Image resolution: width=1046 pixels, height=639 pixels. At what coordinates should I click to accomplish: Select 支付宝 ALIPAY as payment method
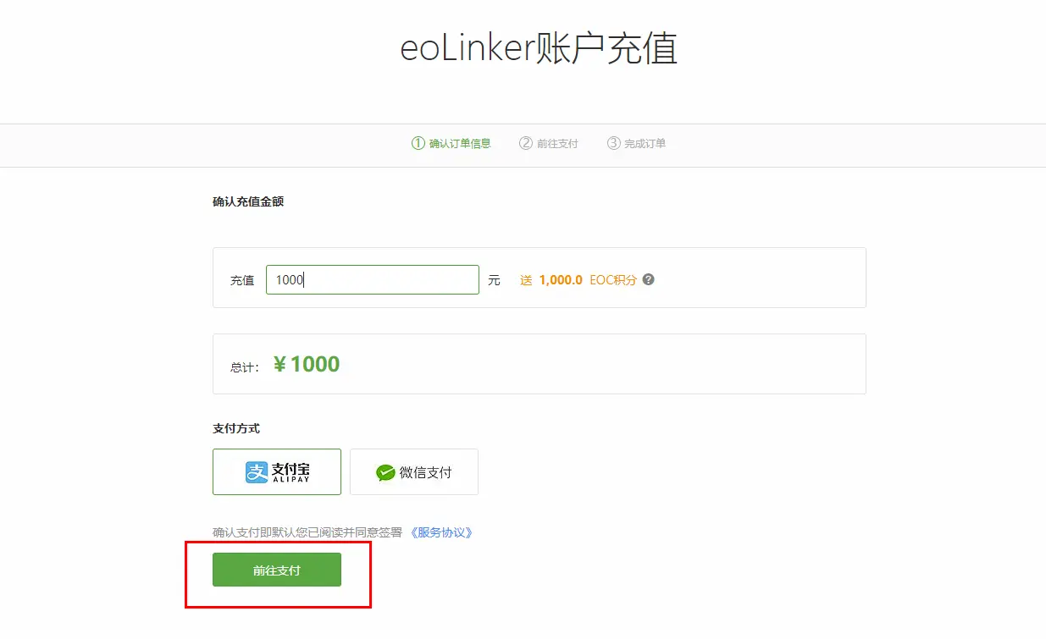[x=277, y=471]
